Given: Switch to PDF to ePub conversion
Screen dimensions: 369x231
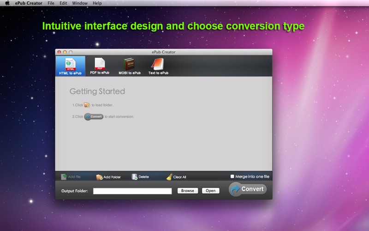Looking at the screenshot, I should click(x=100, y=66).
